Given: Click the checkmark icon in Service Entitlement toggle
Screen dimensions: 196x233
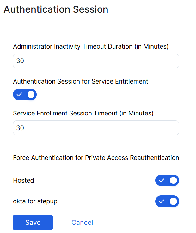Looking at the screenshot, I should point(20,94).
